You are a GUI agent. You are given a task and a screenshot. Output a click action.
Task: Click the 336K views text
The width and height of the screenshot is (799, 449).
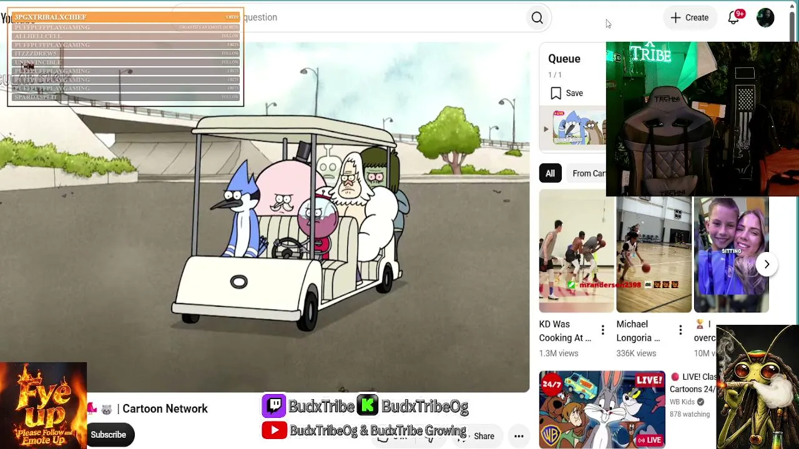click(x=636, y=354)
